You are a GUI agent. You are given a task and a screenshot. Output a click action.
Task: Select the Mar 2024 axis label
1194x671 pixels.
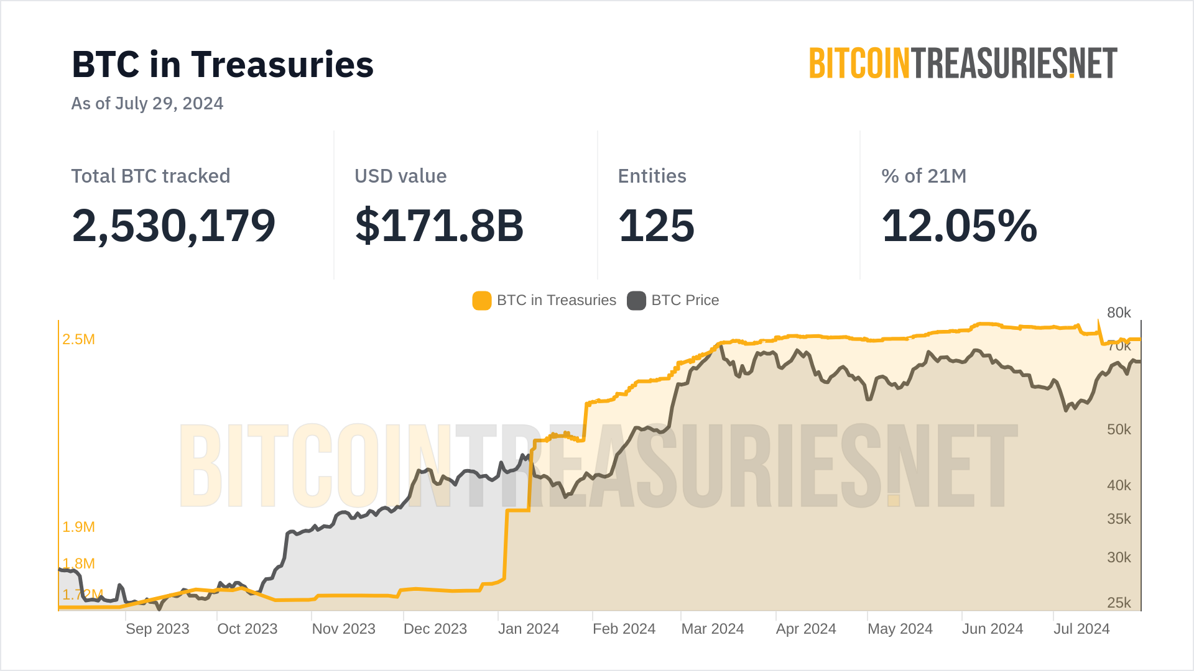713,629
